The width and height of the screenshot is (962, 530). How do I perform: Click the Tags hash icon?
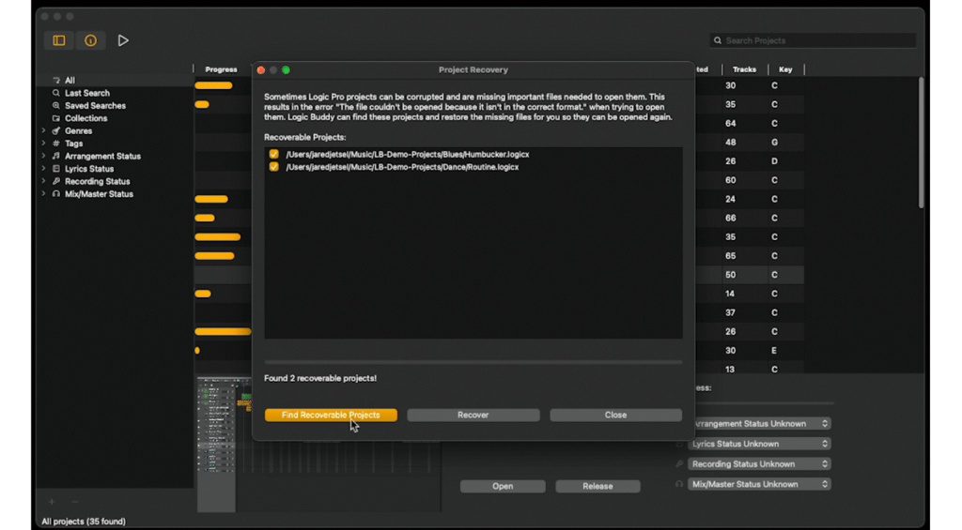click(x=56, y=144)
